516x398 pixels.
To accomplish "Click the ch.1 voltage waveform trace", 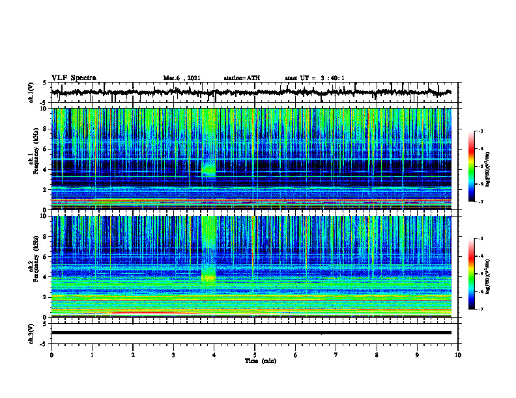I will [x=251, y=92].
